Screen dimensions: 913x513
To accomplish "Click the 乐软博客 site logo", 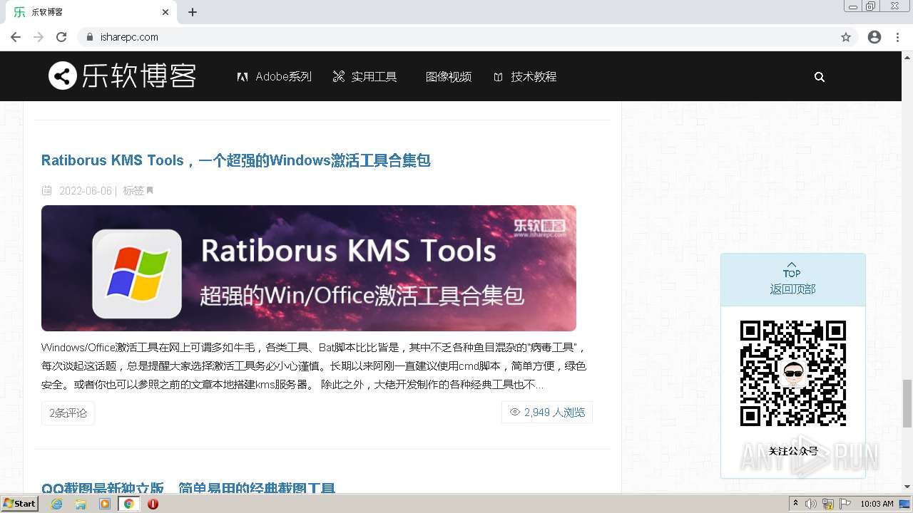I will coord(122,76).
